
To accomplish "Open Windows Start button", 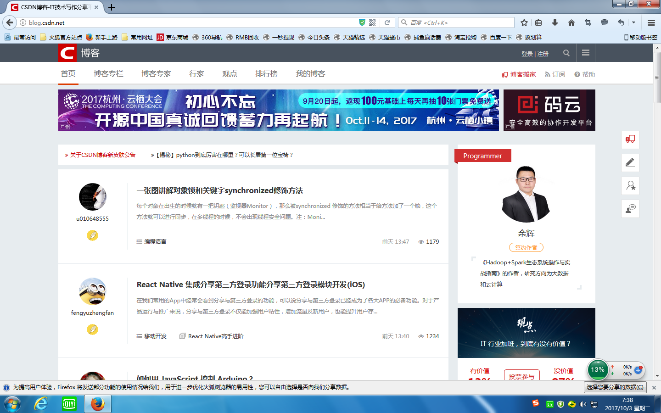I will [12, 404].
